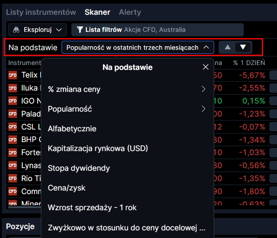The height and width of the screenshot is (238, 277).
Task: Close the Na podstawie popup
Action: 206,67
